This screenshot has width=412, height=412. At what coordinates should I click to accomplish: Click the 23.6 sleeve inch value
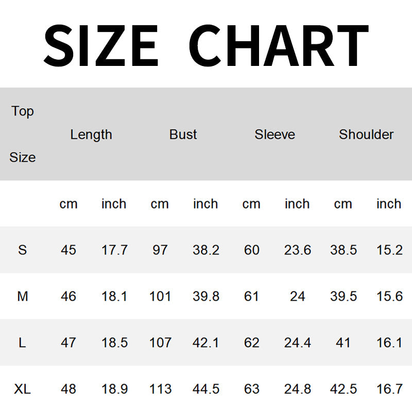click(x=298, y=250)
